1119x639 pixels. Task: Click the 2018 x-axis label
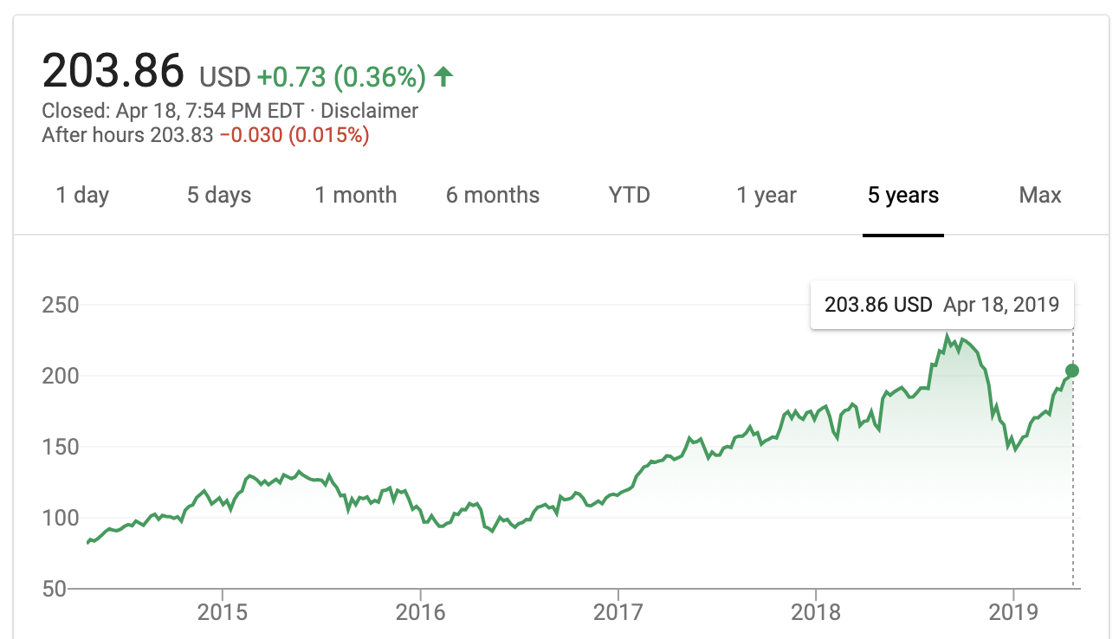816,612
